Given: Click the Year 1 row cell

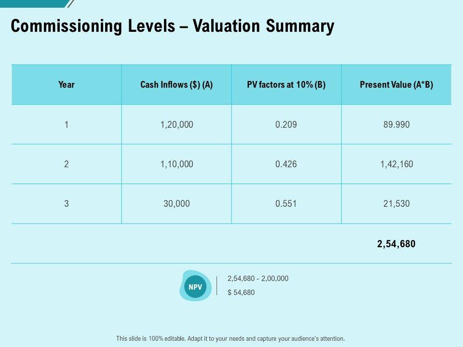Looking at the screenshot, I should pos(67,125).
